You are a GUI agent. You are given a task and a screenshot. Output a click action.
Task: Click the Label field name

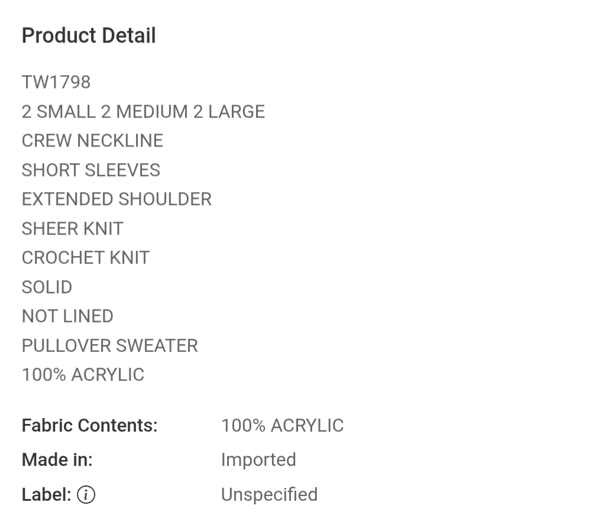tap(46, 495)
